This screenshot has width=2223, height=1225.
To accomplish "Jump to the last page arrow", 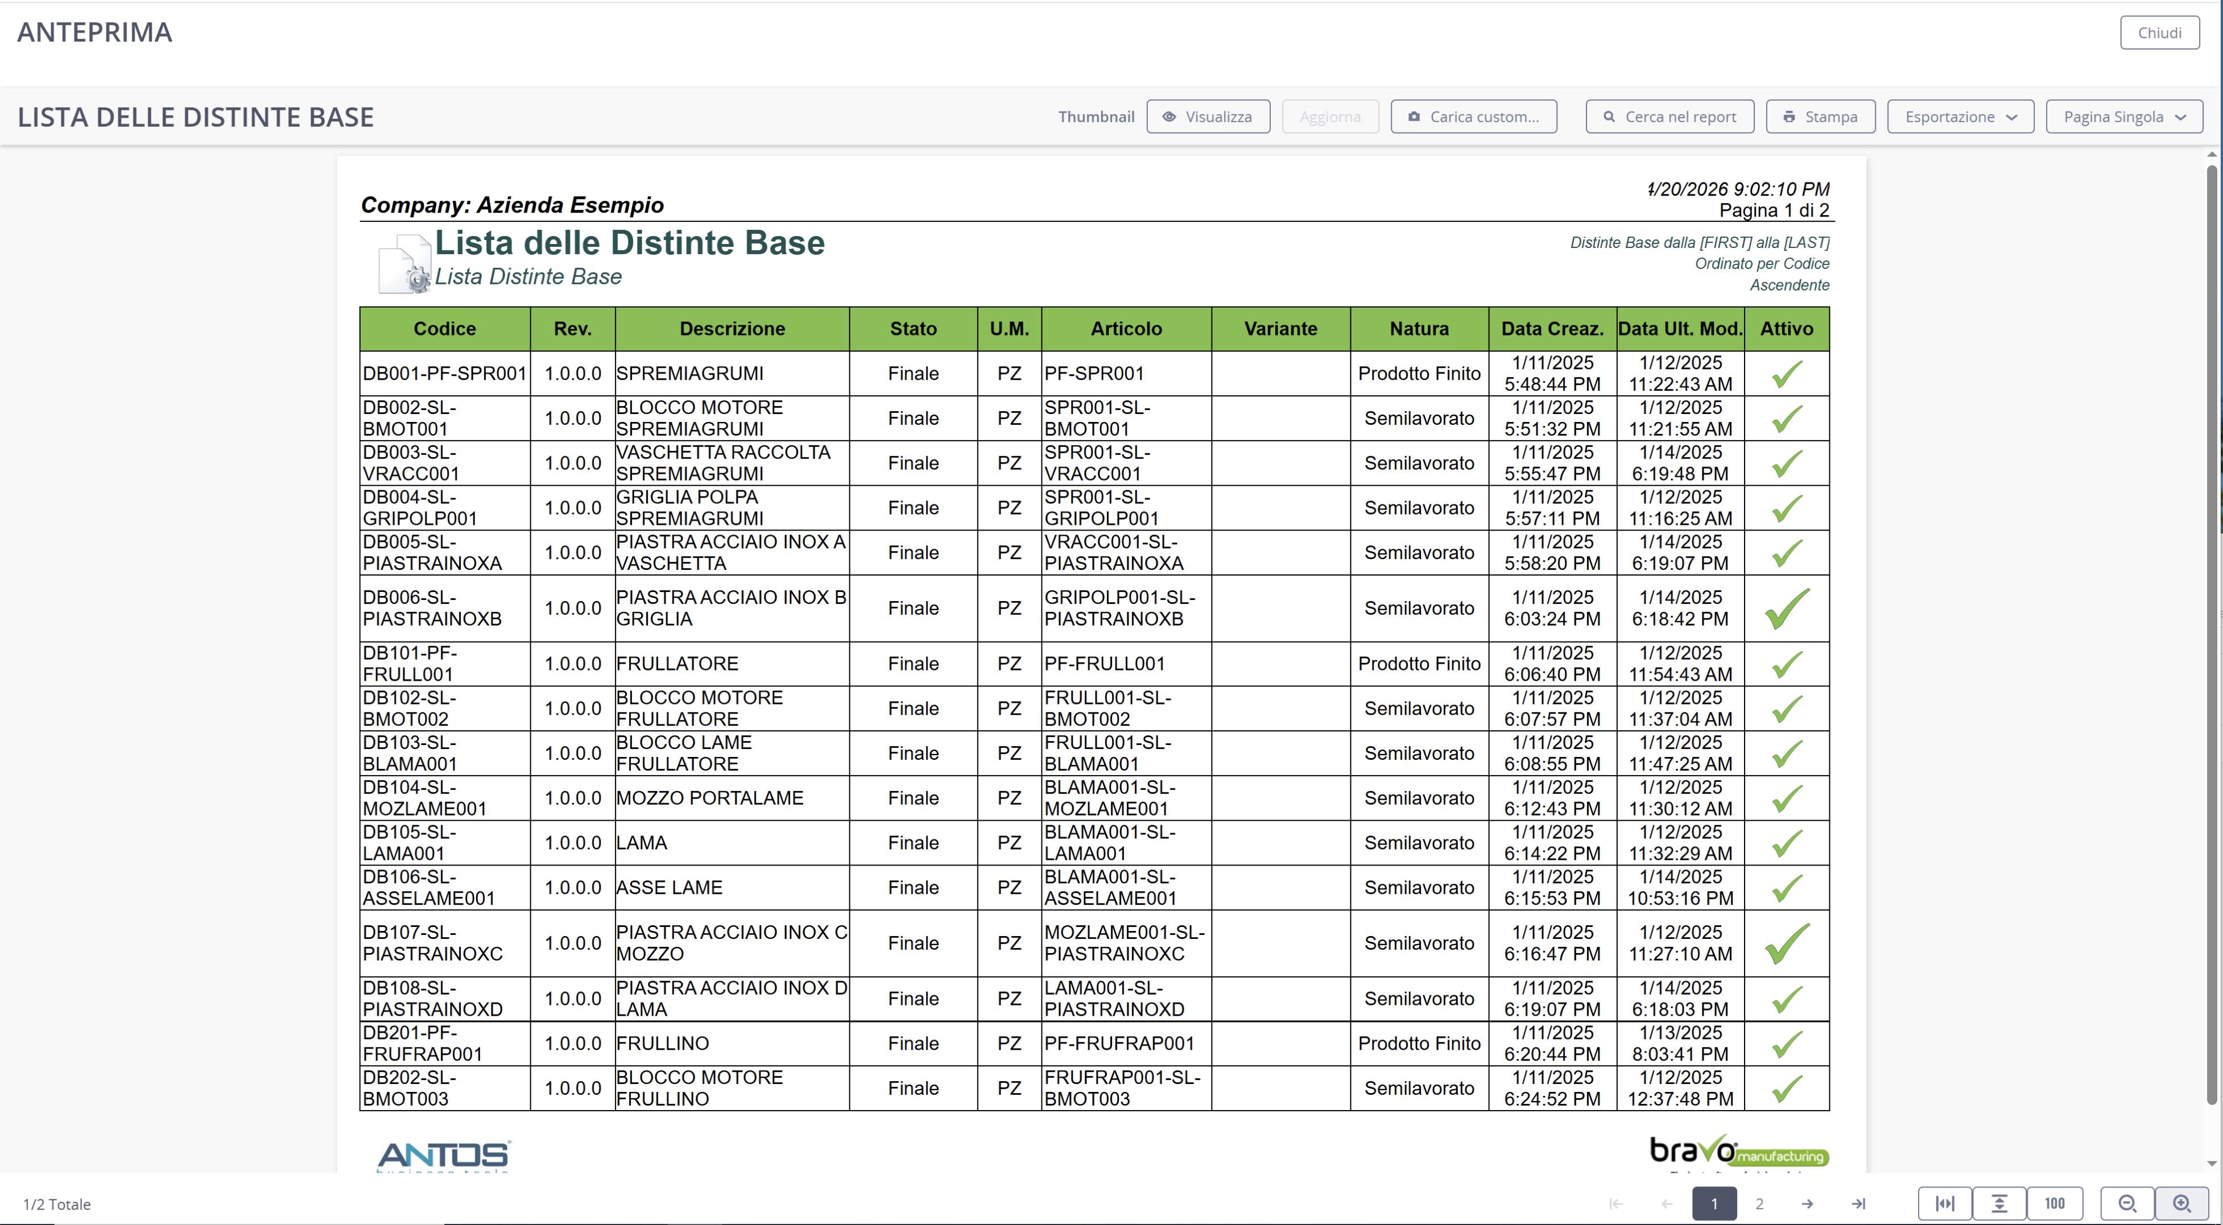I will 1859,1203.
